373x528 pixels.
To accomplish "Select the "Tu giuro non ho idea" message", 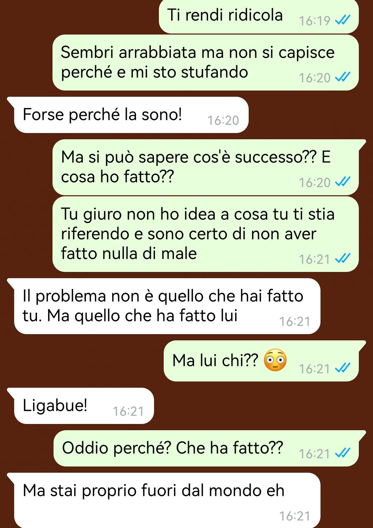I will pyautogui.click(x=205, y=234).
